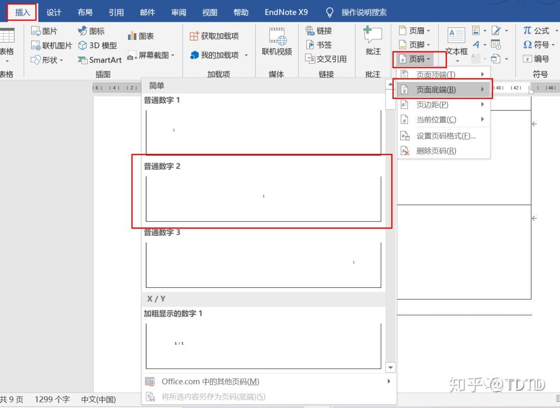Choose 普通数字 1 page number style
560x408 pixels.
(263, 125)
